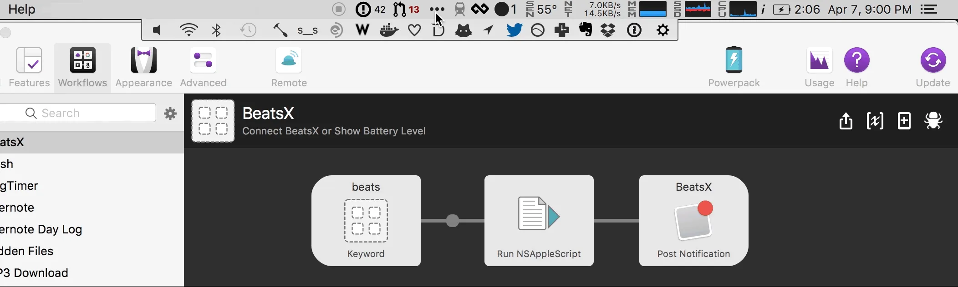
Task: Select the workflow row ending 'ernote Day Log'
Action: point(92,229)
